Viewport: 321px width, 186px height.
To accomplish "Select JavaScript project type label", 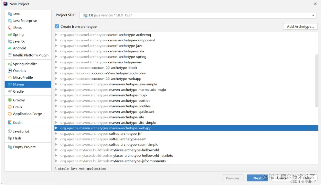I will coord(21,131).
